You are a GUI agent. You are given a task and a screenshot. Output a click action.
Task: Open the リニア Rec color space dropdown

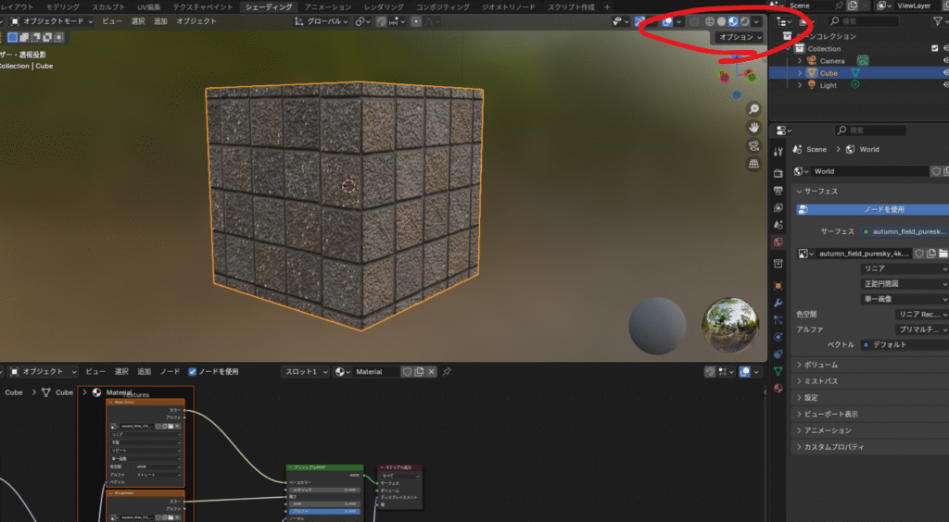click(922, 314)
